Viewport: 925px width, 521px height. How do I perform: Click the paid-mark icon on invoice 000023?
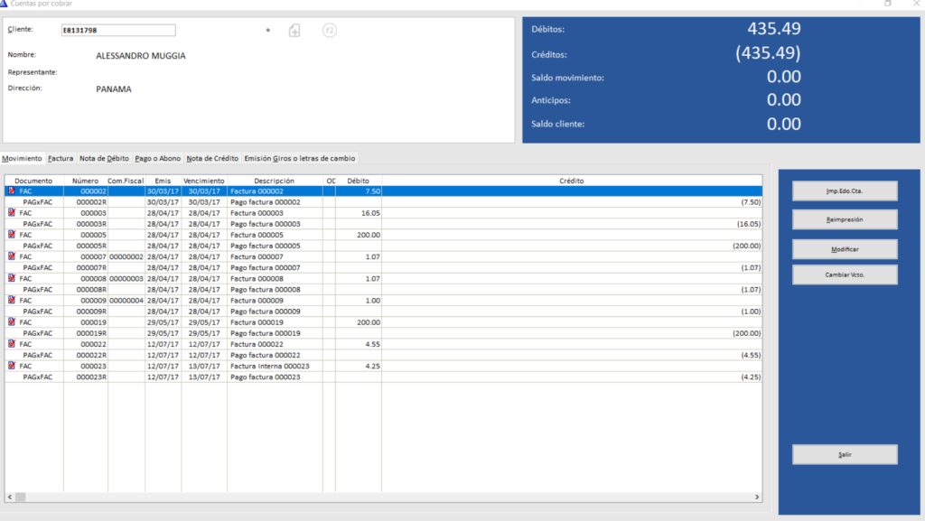click(x=11, y=366)
